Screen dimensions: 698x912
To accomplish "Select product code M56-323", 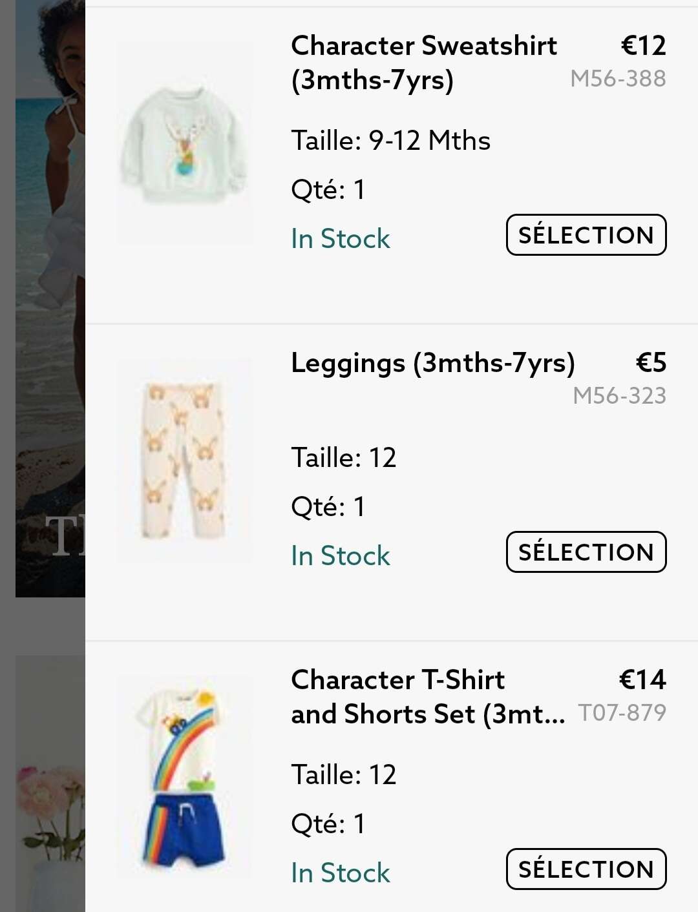I will pos(619,396).
